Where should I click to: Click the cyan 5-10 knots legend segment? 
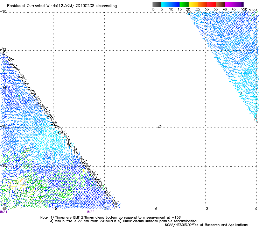pos(166,4)
